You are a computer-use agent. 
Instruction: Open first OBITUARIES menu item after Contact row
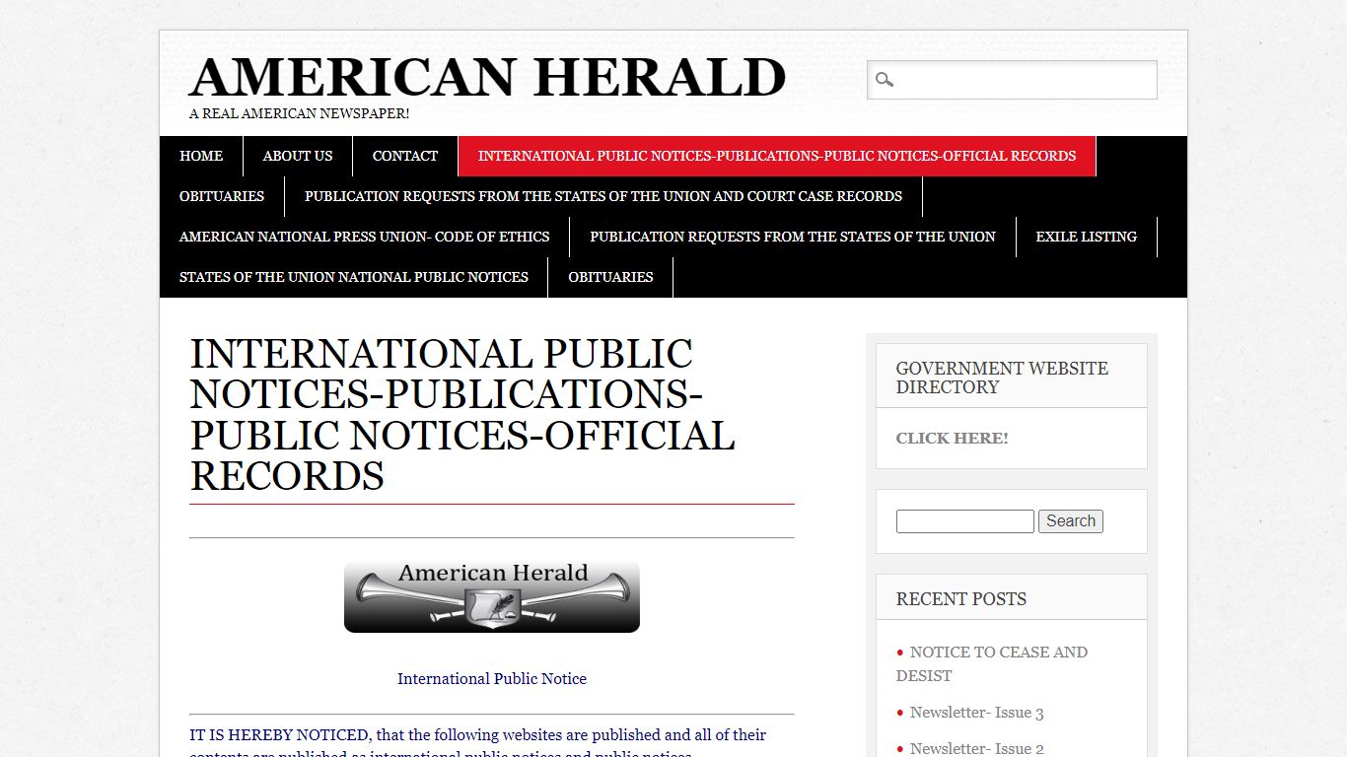[222, 196]
